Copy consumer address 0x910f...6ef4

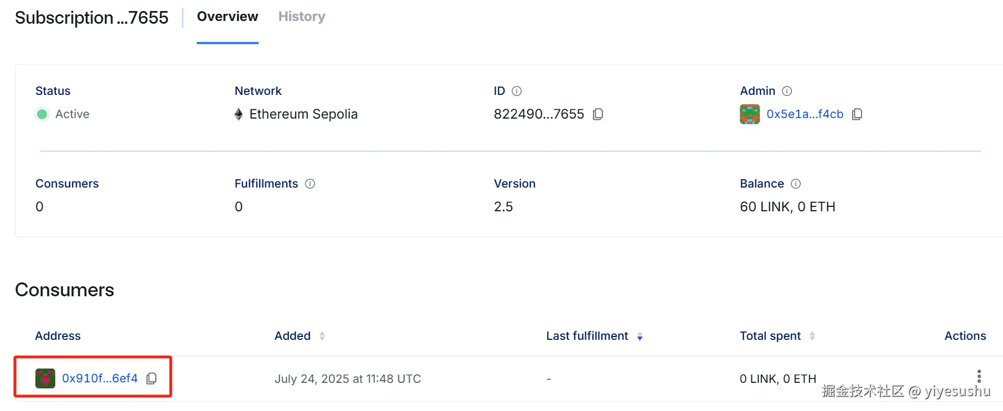[x=151, y=378]
